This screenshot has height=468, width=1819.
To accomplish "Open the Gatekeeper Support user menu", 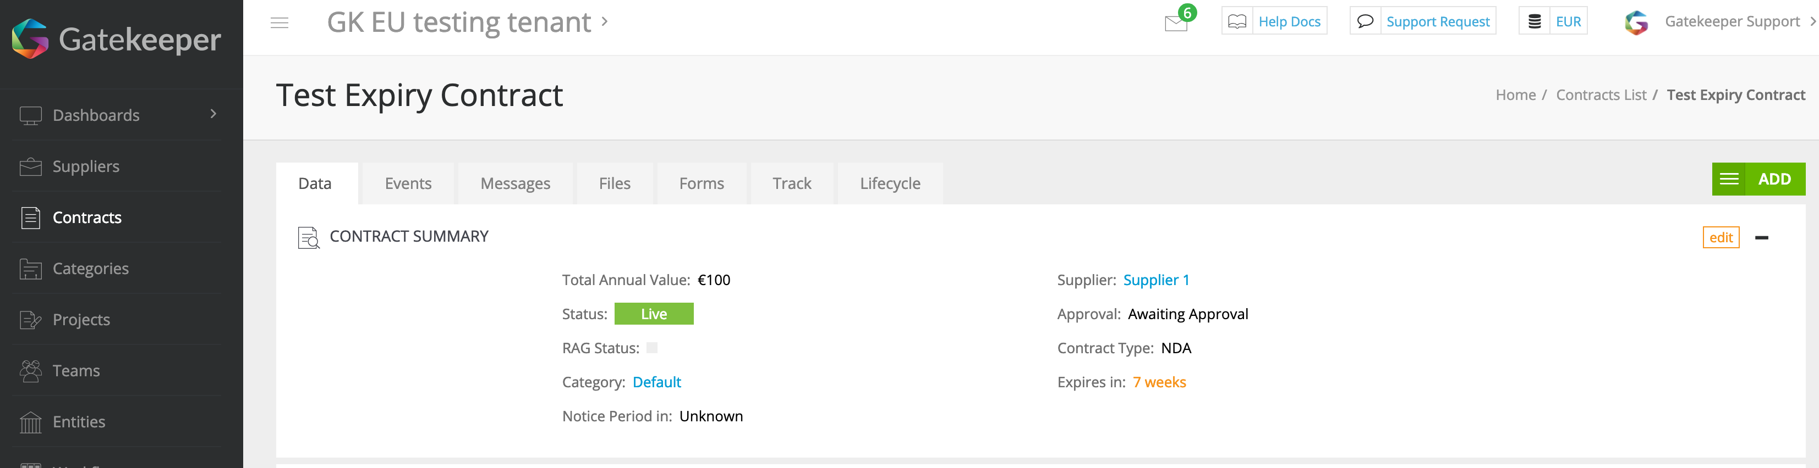I will (1732, 22).
